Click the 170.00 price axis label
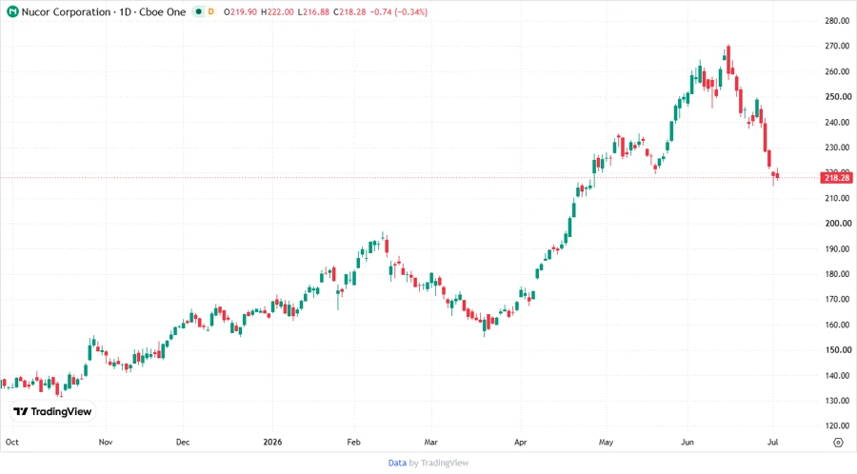Viewport: 857px width, 474px height. [837, 299]
